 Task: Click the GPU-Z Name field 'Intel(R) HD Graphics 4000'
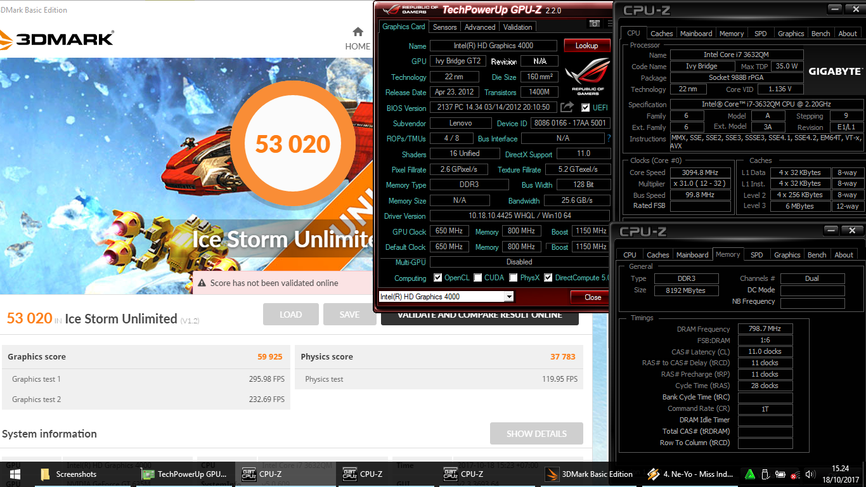[493, 46]
